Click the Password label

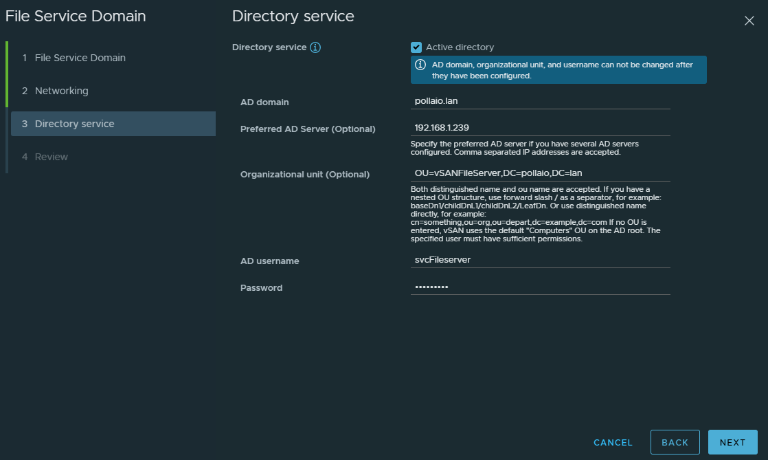click(261, 288)
